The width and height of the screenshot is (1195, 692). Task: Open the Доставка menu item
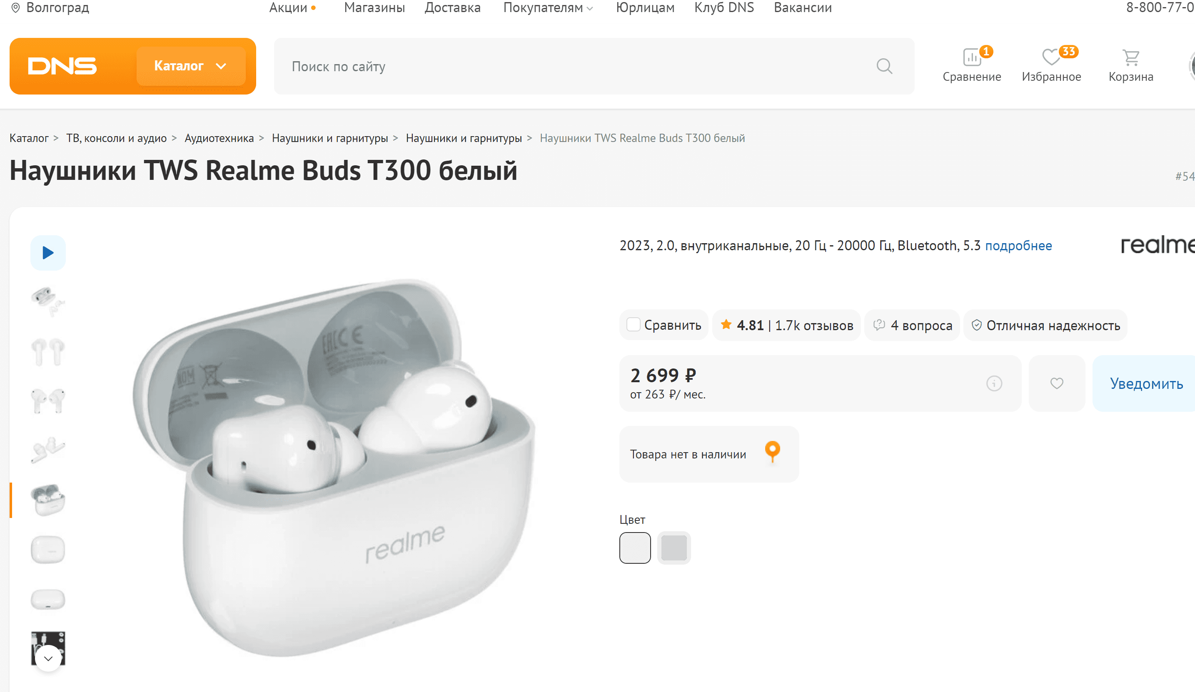[x=452, y=7]
